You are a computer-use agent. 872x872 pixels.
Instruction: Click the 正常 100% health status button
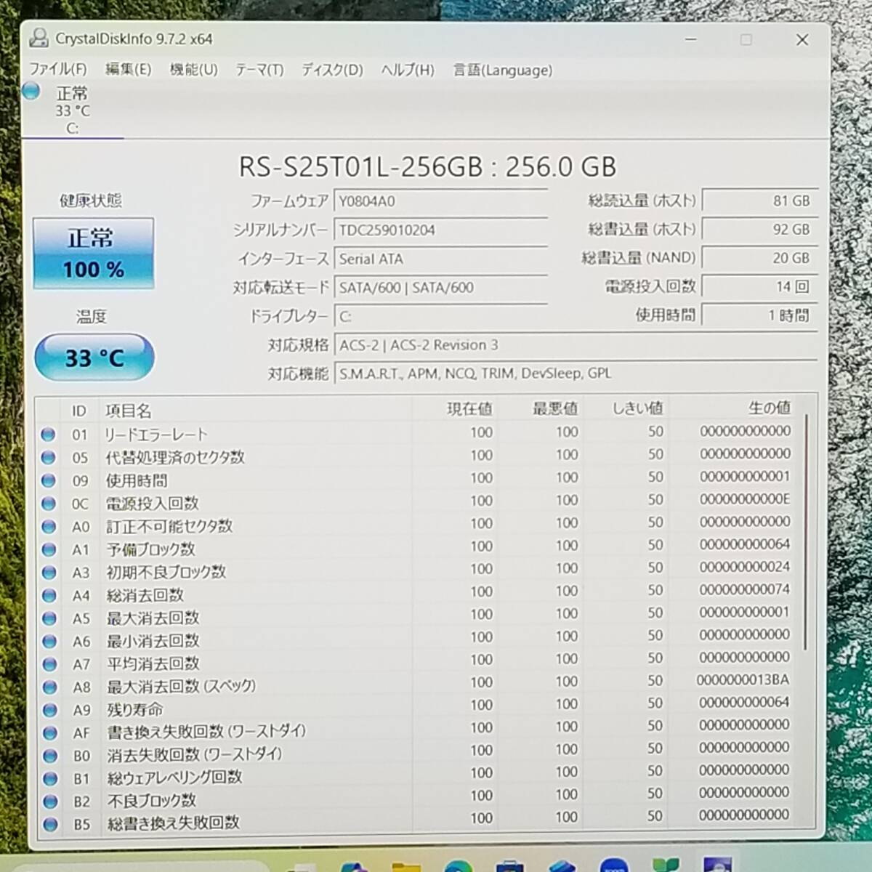click(x=93, y=254)
